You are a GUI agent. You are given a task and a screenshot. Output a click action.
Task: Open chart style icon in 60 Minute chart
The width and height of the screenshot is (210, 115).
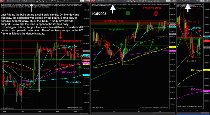coord(37,1)
